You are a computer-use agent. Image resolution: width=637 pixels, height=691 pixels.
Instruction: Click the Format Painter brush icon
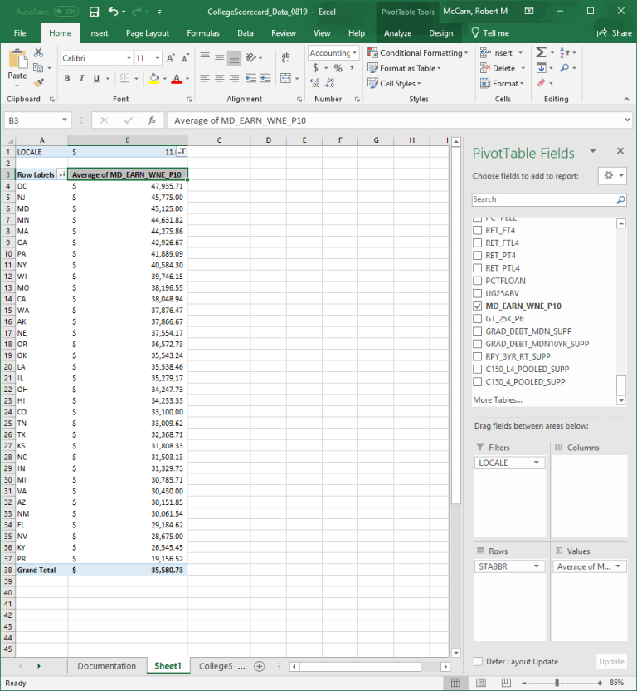pos(38,81)
